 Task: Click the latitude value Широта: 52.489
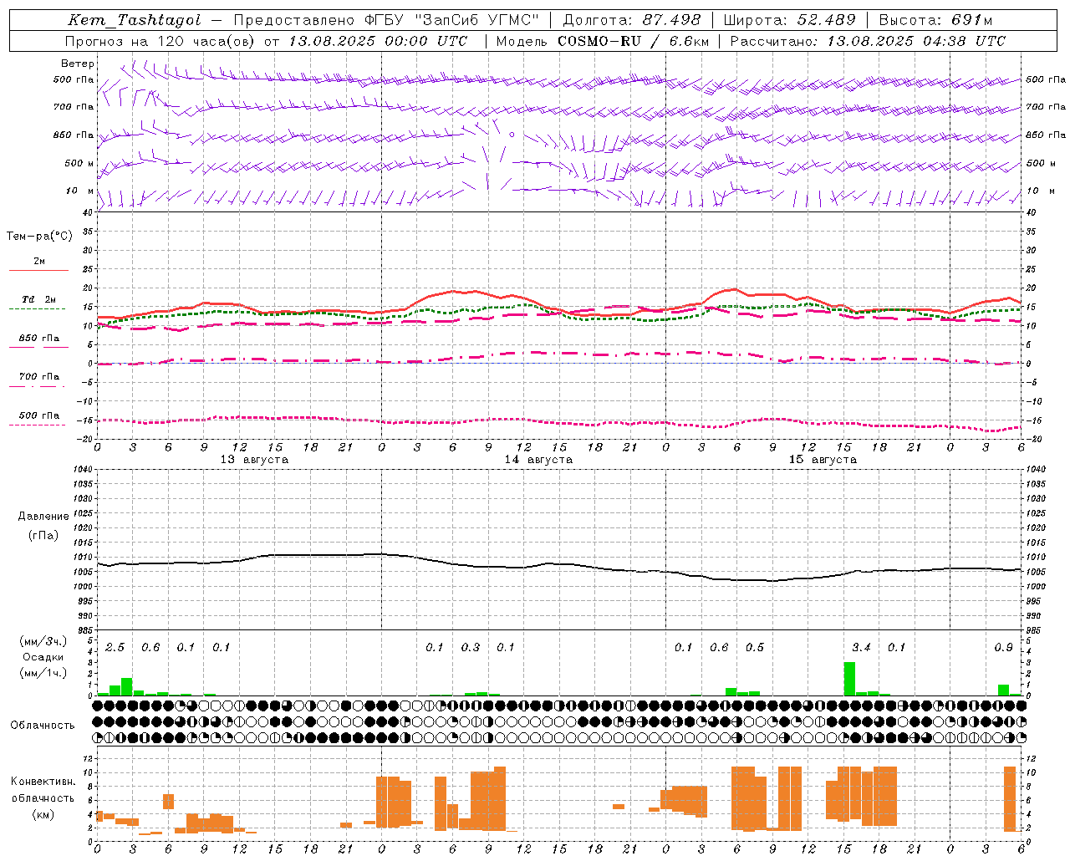coord(790,20)
